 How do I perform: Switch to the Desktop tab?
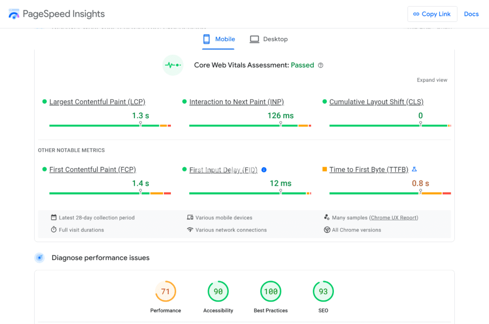pyautogui.click(x=268, y=39)
